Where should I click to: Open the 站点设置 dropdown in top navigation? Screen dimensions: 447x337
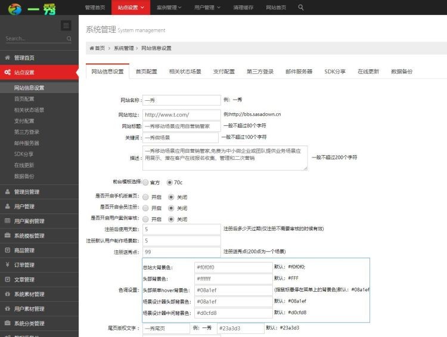tap(131, 7)
